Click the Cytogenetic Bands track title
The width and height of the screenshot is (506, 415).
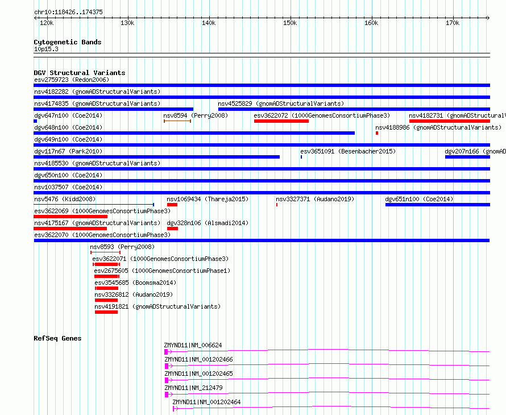click(x=68, y=42)
